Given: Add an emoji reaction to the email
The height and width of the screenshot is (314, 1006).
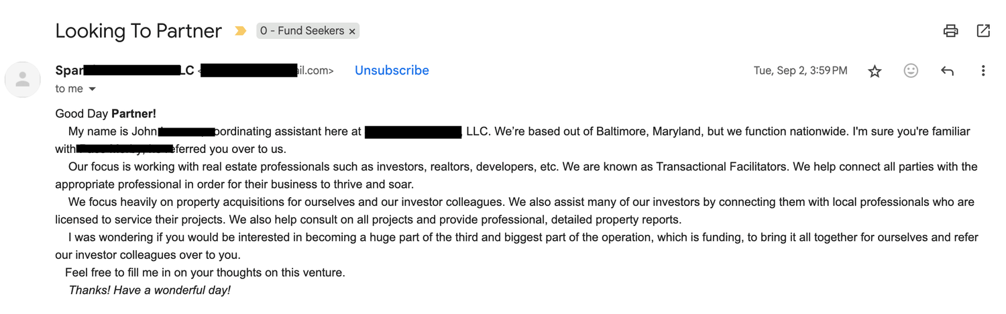Looking at the screenshot, I should pyautogui.click(x=911, y=70).
